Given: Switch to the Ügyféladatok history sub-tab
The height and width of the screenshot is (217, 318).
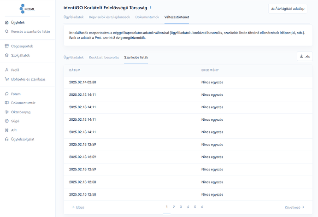Looking at the screenshot, I should coord(73,58).
